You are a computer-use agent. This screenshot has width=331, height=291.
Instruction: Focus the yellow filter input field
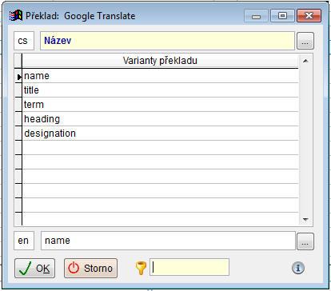189,267
